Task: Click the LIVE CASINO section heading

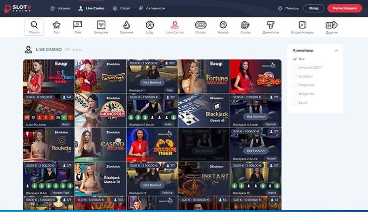Action: click(x=49, y=49)
